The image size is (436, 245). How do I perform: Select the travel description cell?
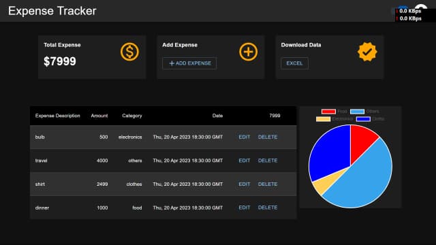(x=41, y=161)
